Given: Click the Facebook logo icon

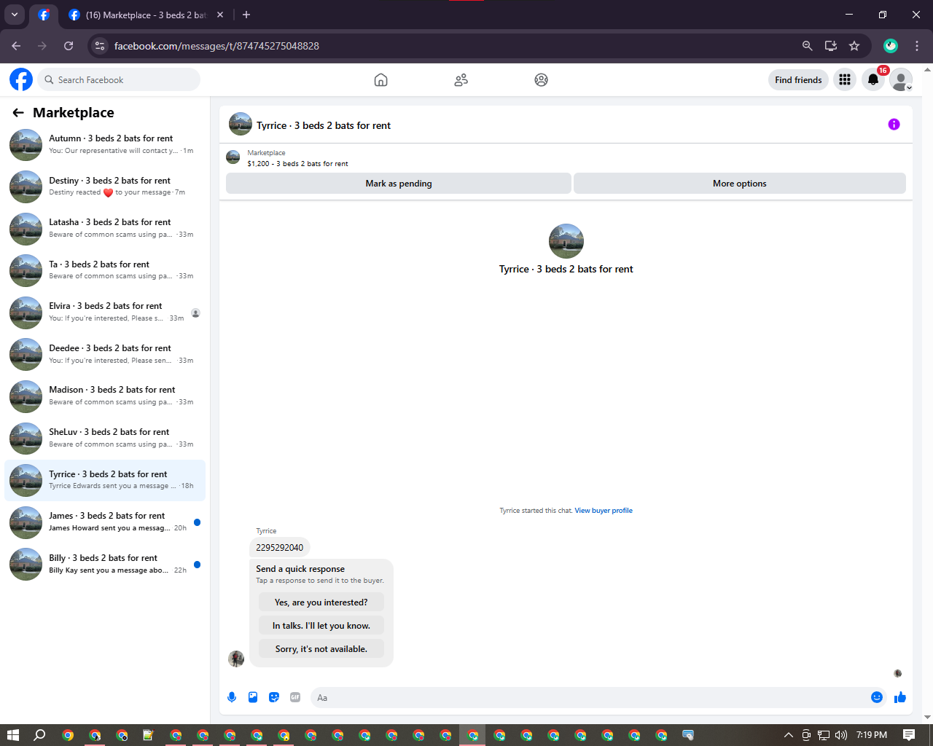Looking at the screenshot, I should tap(21, 79).
